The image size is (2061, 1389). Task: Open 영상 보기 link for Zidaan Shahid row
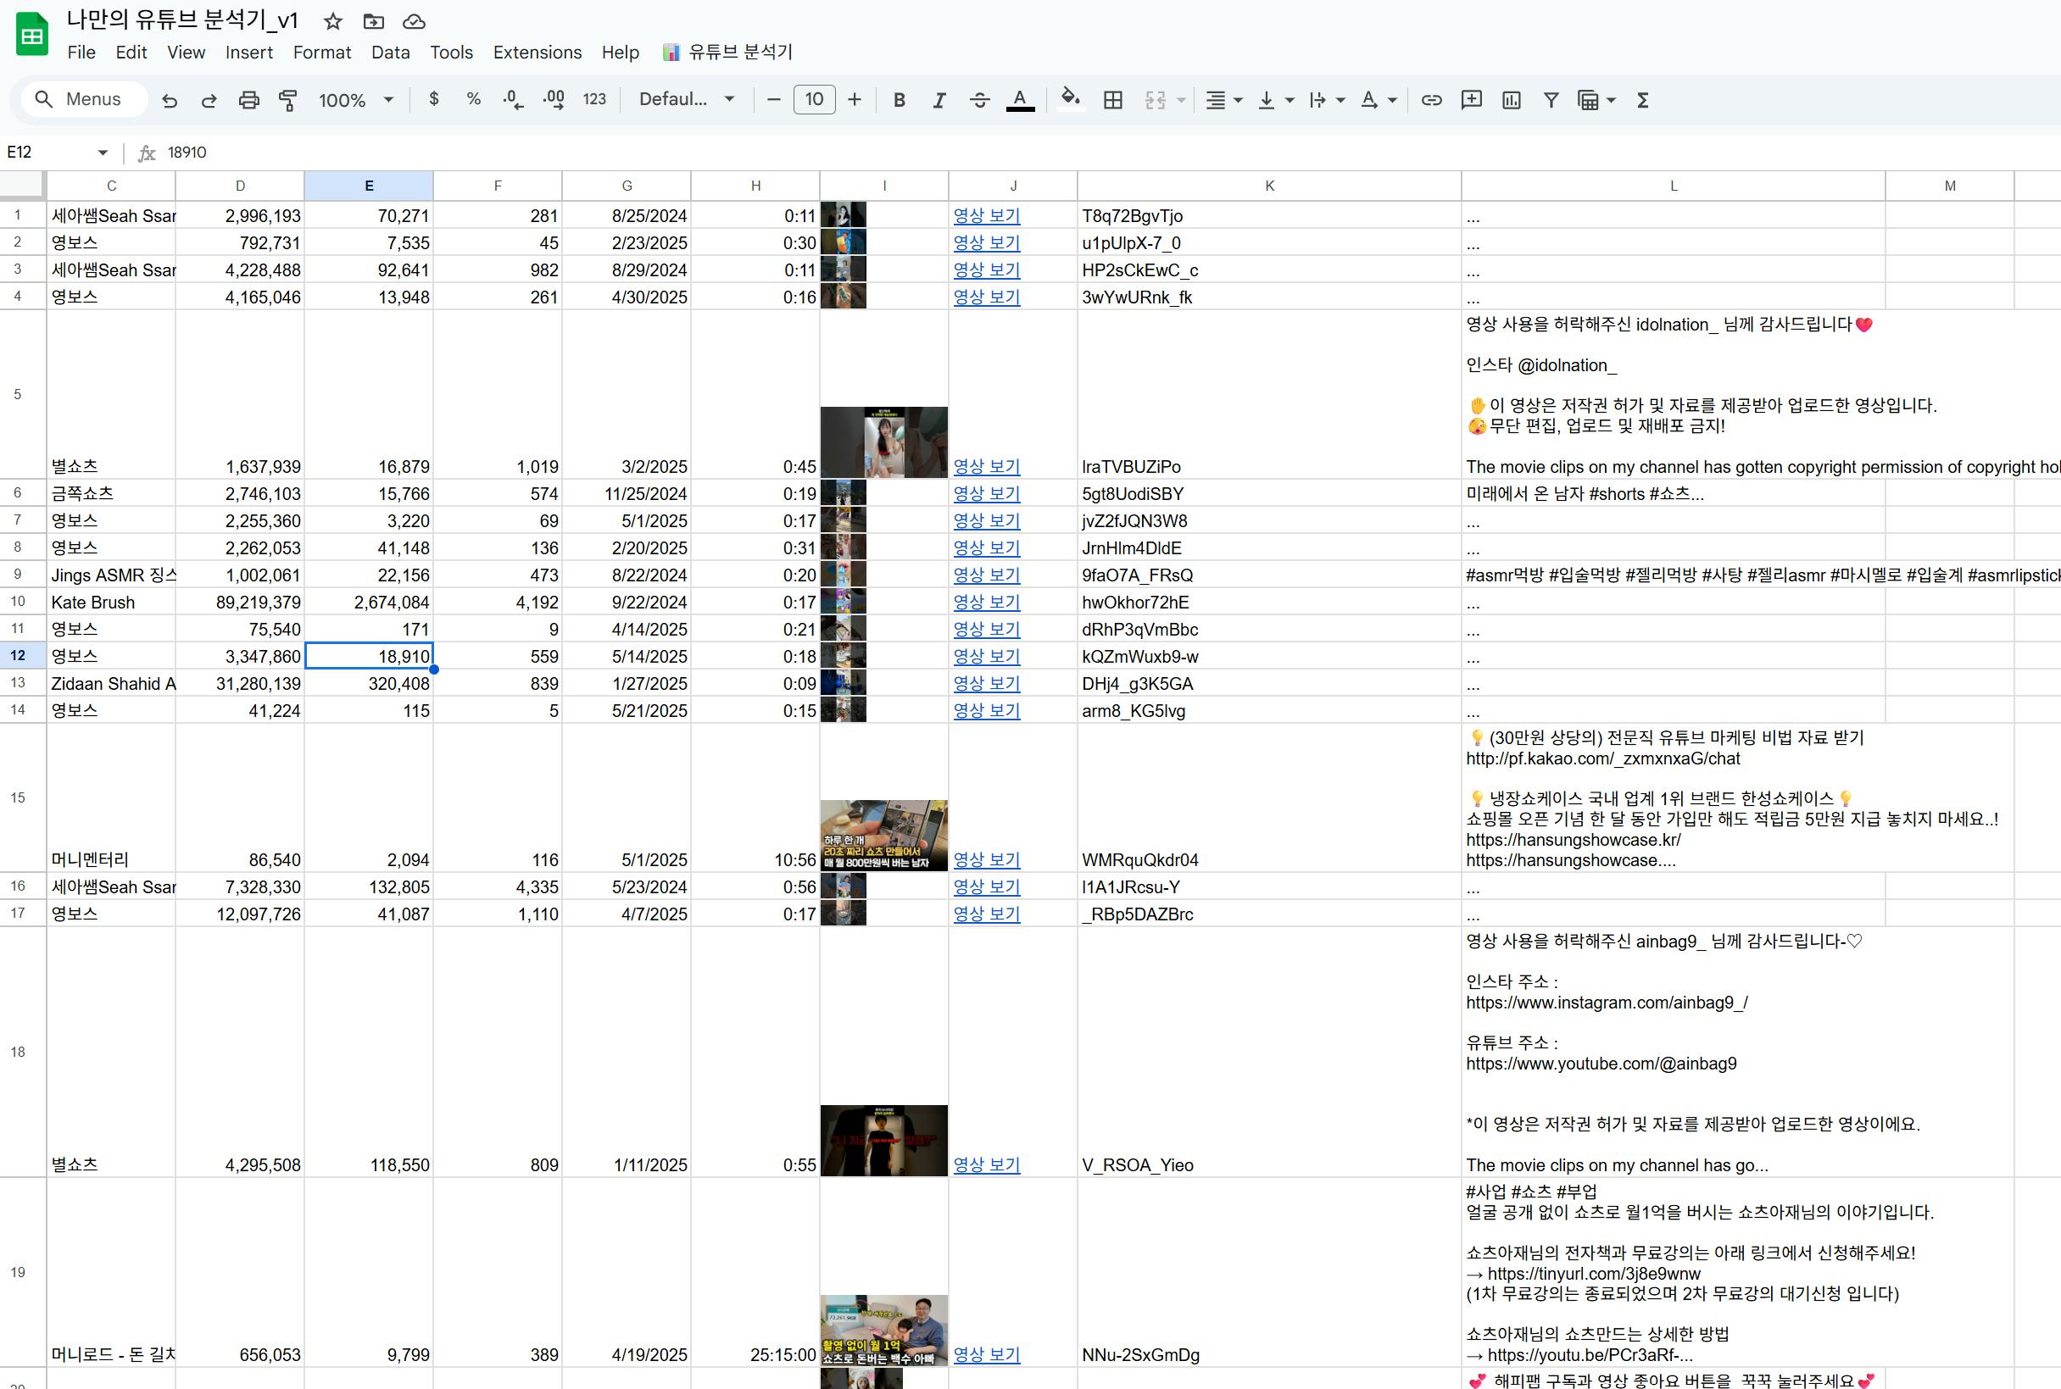pos(986,683)
